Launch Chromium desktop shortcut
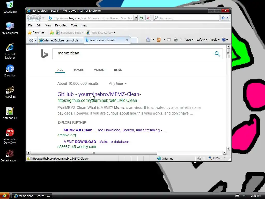 10,71
